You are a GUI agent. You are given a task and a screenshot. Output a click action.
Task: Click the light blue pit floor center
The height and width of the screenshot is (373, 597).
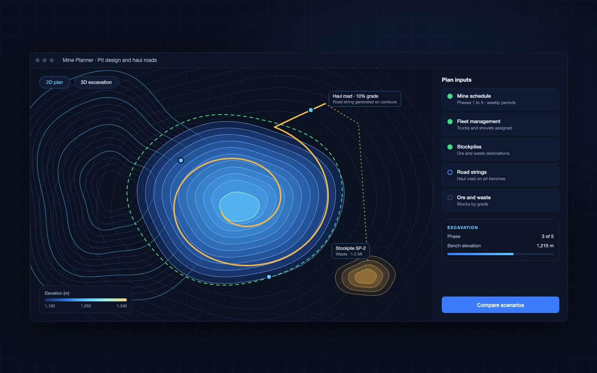(239, 206)
